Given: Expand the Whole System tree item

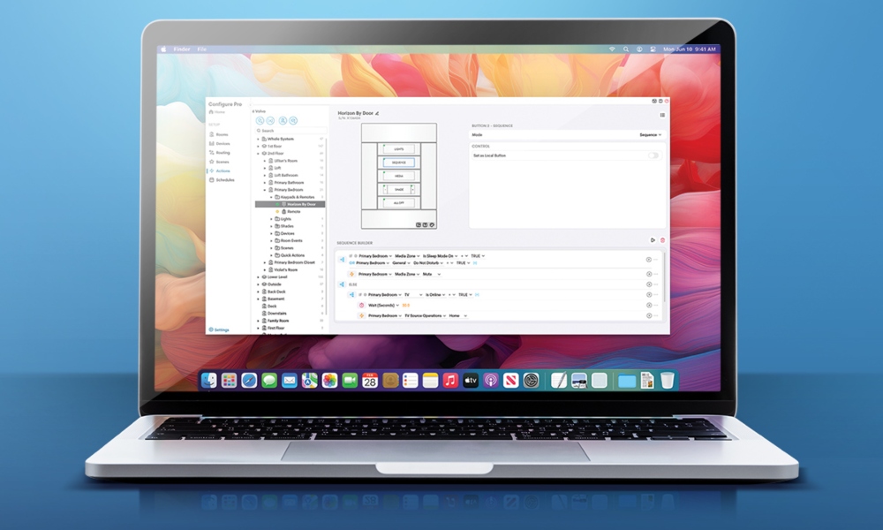Looking at the screenshot, I should click(x=259, y=139).
